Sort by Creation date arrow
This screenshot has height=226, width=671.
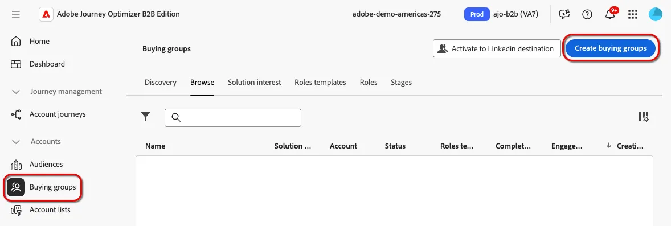(x=609, y=146)
